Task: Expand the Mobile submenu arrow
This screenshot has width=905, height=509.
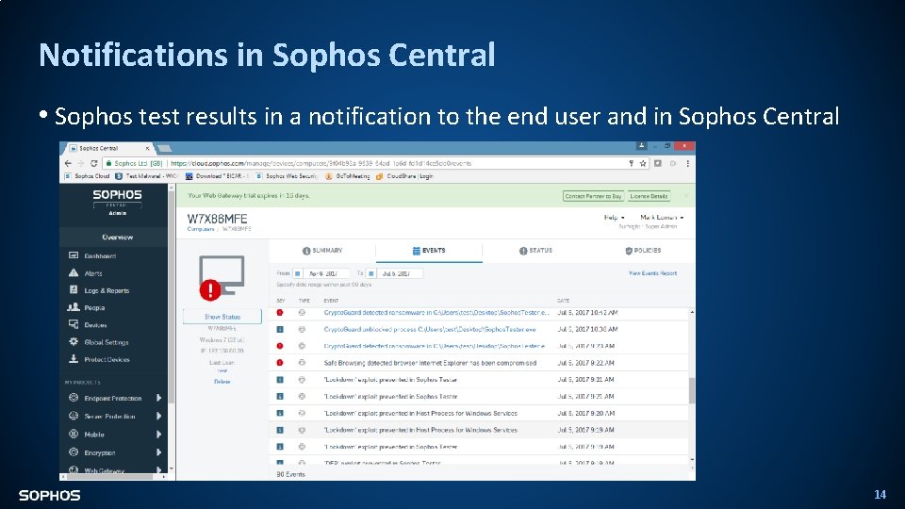Action: coord(158,434)
